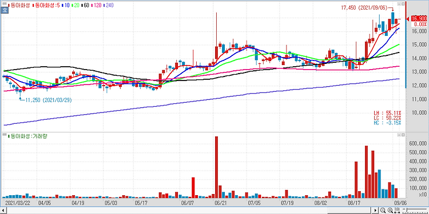
Task: Click the zoom in magnifier icon
Action: coord(391,210)
